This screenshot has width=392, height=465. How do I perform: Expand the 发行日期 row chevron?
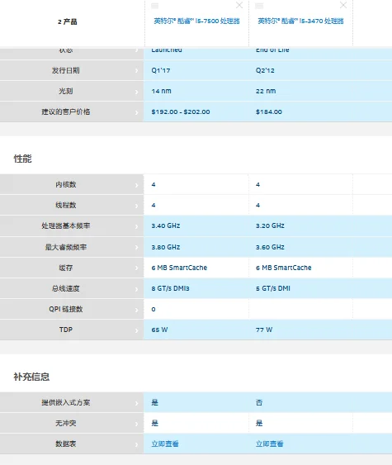point(137,70)
